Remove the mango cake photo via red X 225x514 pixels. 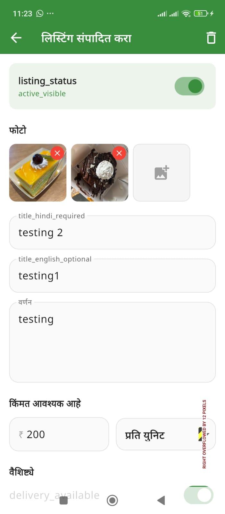pos(57,153)
